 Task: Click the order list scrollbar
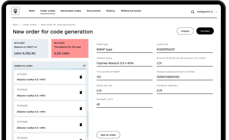(x=88, y=124)
